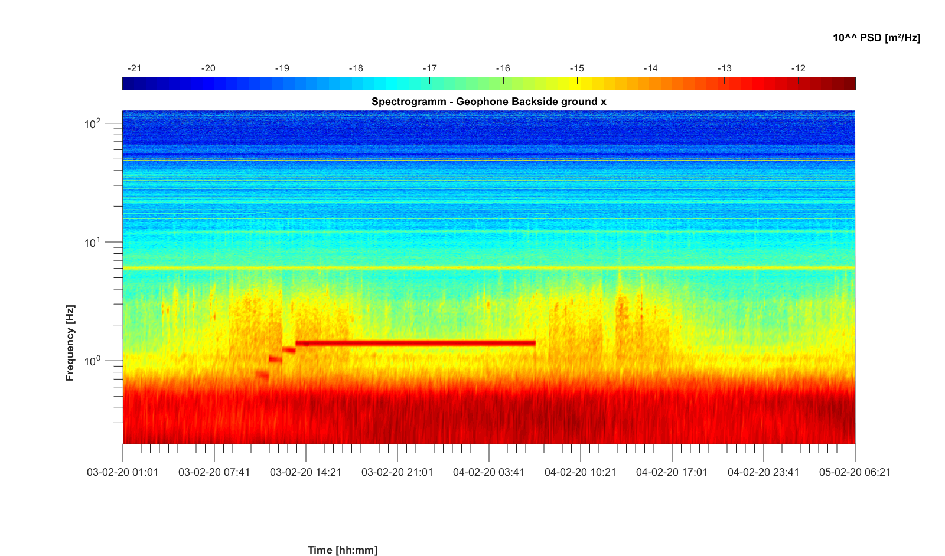Click the 10^0 frequency tick label
Screen dimensions: 945x556
tap(93, 361)
